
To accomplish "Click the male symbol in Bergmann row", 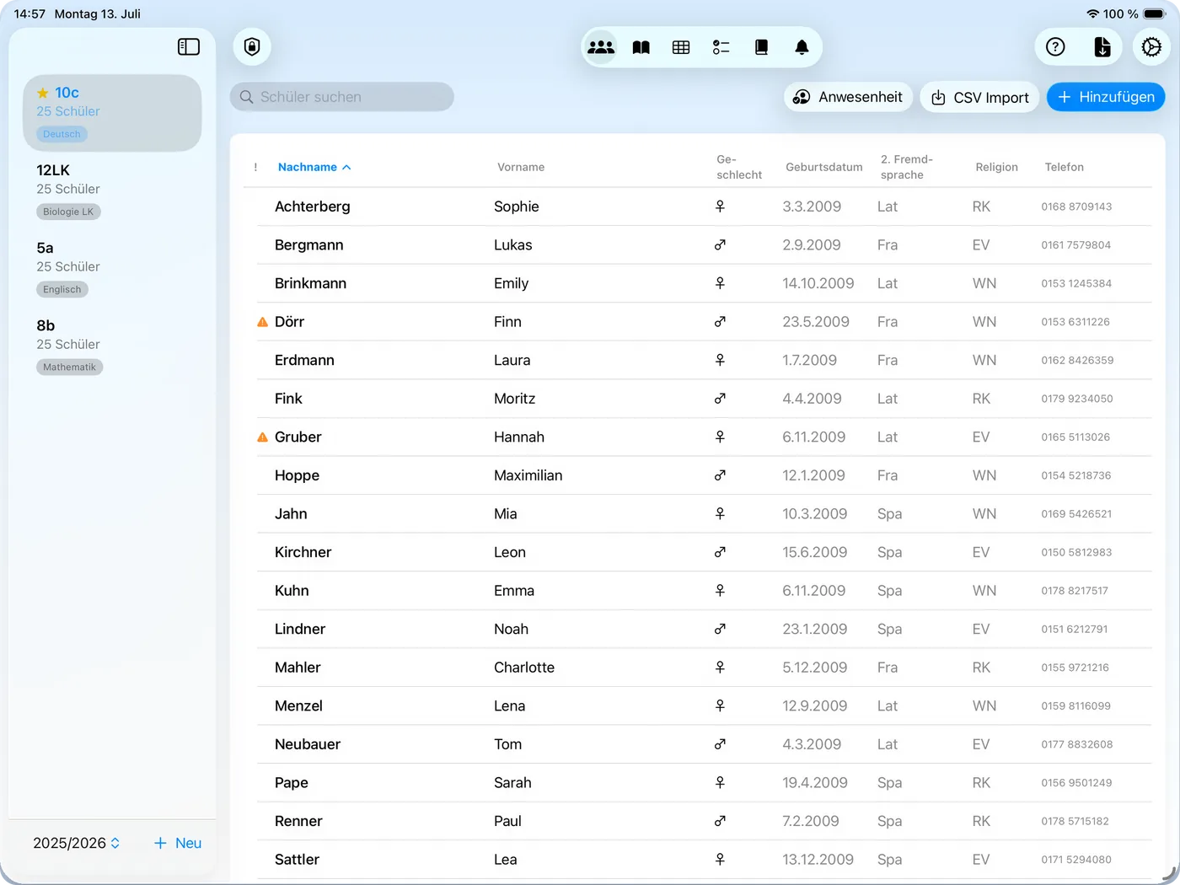I will (x=720, y=245).
